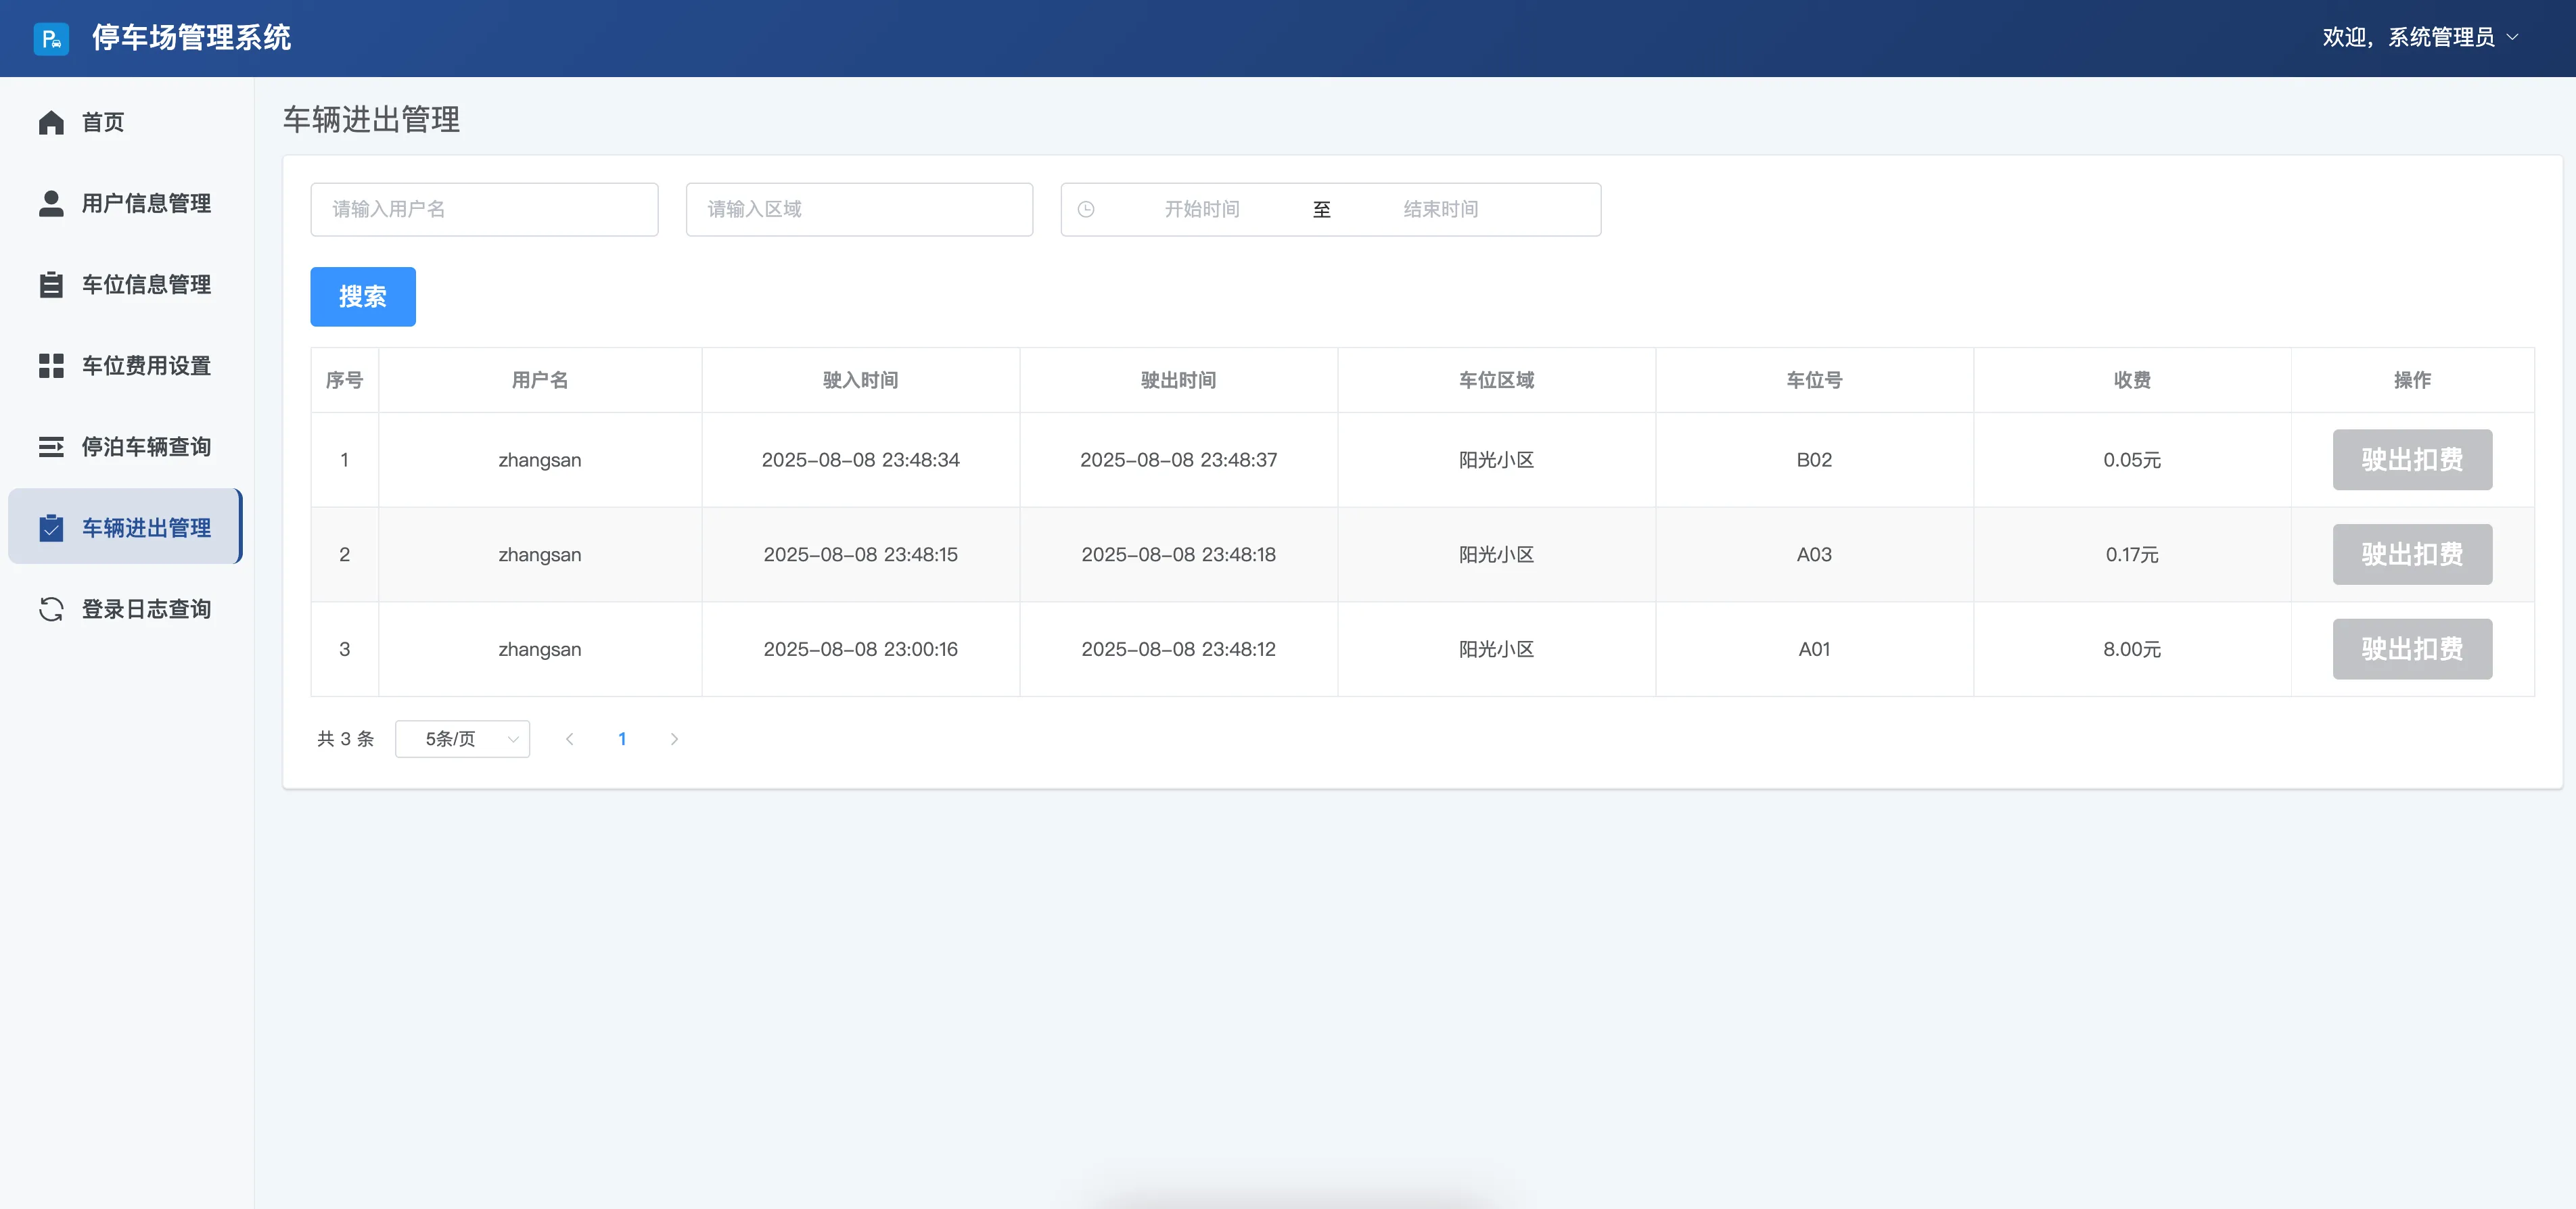The width and height of the screenshot is (2576, 1209).
Task: Go to next page with right chevron
Action: (x=674, y=739)
